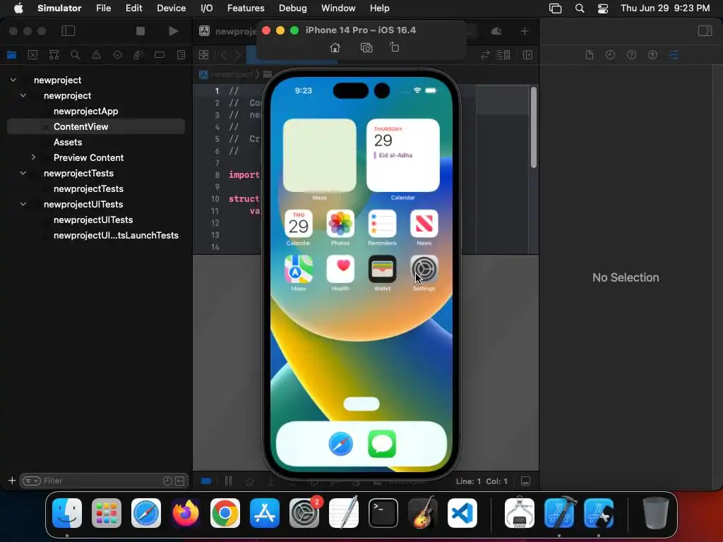Open Reminders app on iPhone simulator
This screenshot has width=723, height=542.
click(x=382, y=224)
